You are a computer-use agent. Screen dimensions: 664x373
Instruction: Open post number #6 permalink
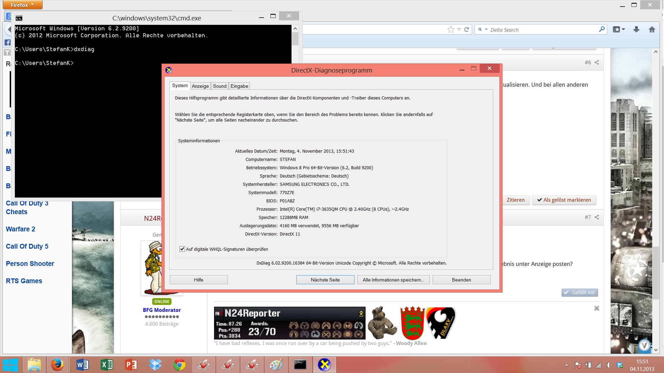point(588,63)
